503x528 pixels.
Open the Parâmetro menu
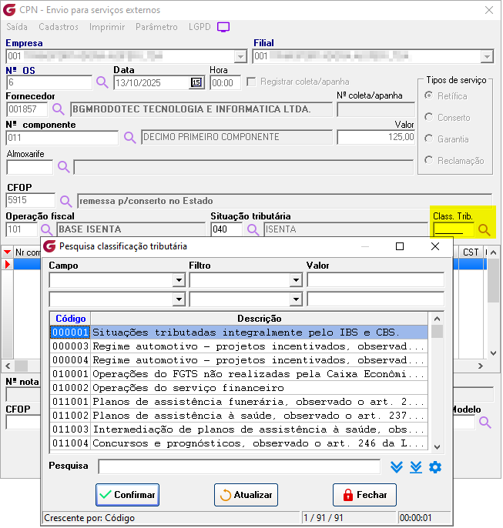(x=156, y=27)
